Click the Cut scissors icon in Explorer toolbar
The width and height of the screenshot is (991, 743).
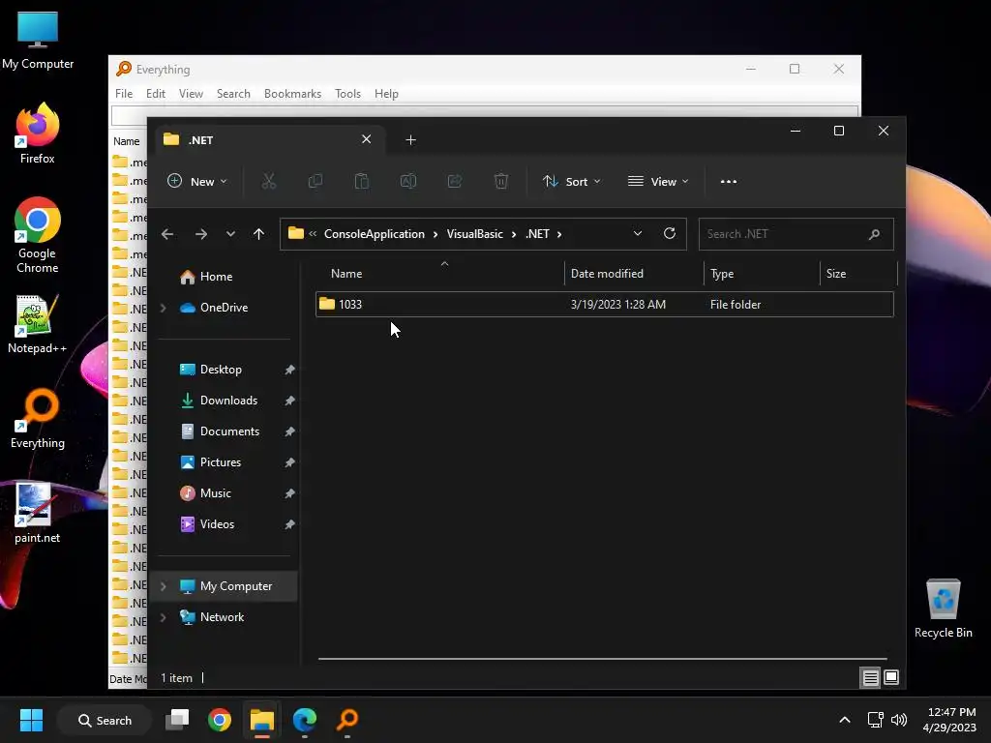coord(269,181)
